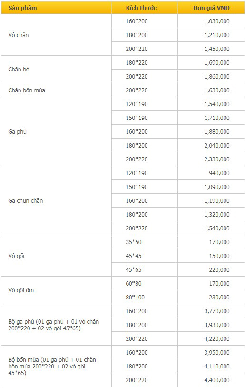This screenshot has width=245, height=388.
Task: Click the price 940,000
Action: coord(211,173)
